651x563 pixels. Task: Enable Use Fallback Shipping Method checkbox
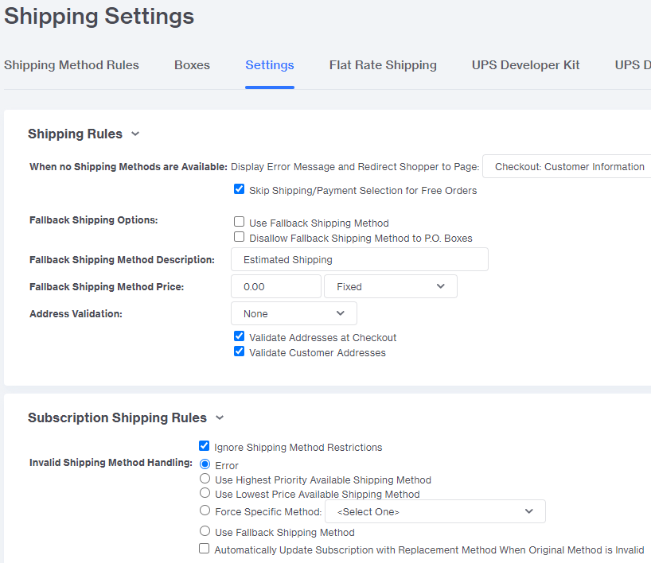point(239,222)
